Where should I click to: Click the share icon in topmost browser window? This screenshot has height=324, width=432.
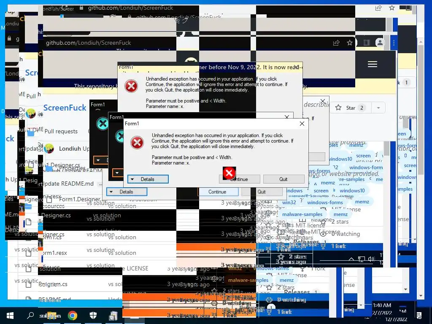click(378, 8)
